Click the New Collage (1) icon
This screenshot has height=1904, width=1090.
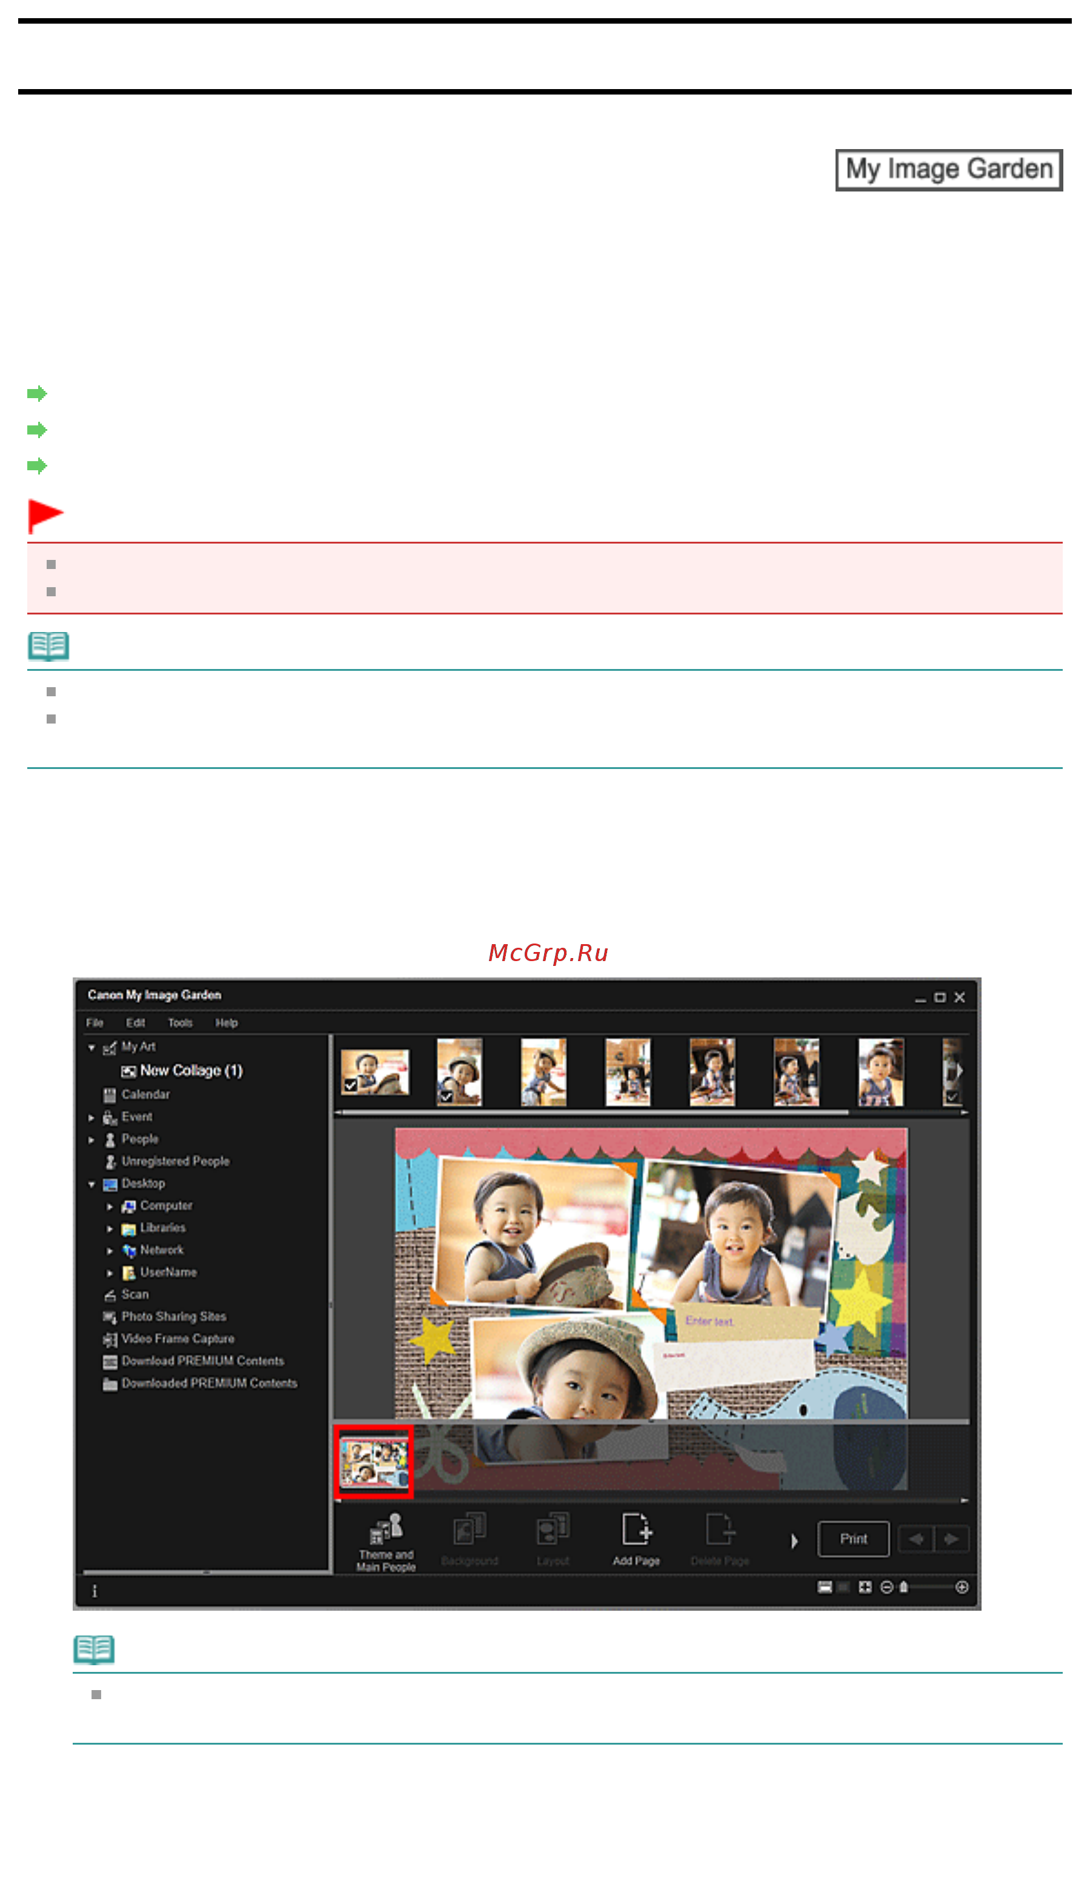[128, 1071]
